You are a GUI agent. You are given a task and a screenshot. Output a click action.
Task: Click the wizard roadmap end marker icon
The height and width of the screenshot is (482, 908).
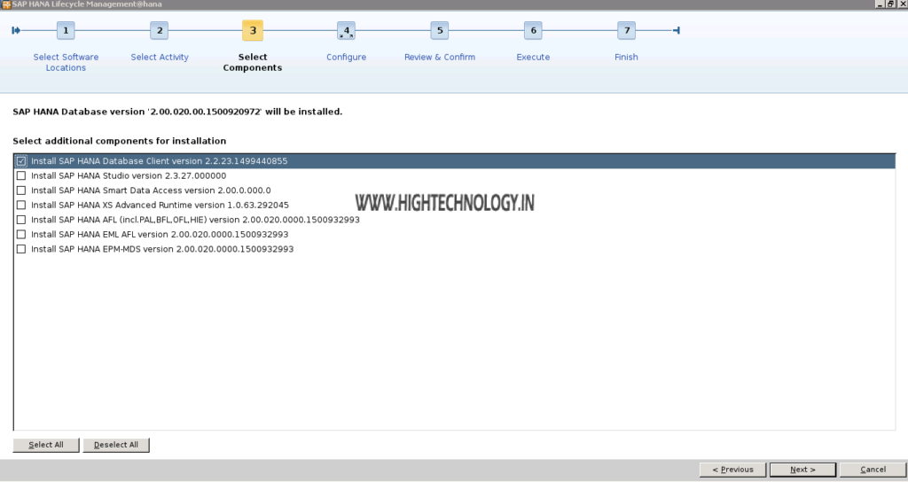tap(677, 31)
